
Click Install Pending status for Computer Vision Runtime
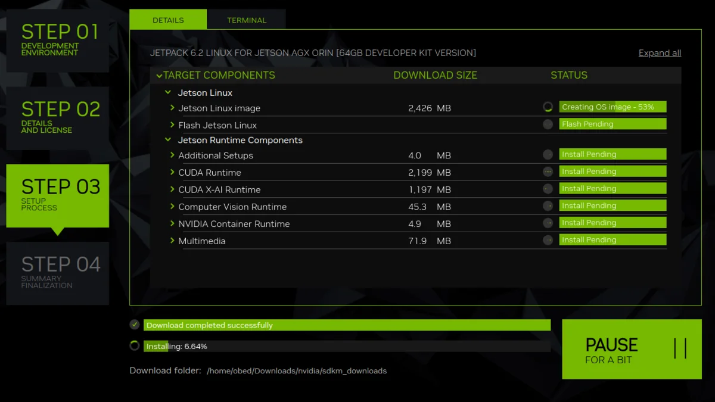click(x=613, y=205)
